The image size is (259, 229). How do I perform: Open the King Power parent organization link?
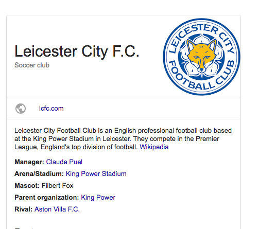pos(98,198)
